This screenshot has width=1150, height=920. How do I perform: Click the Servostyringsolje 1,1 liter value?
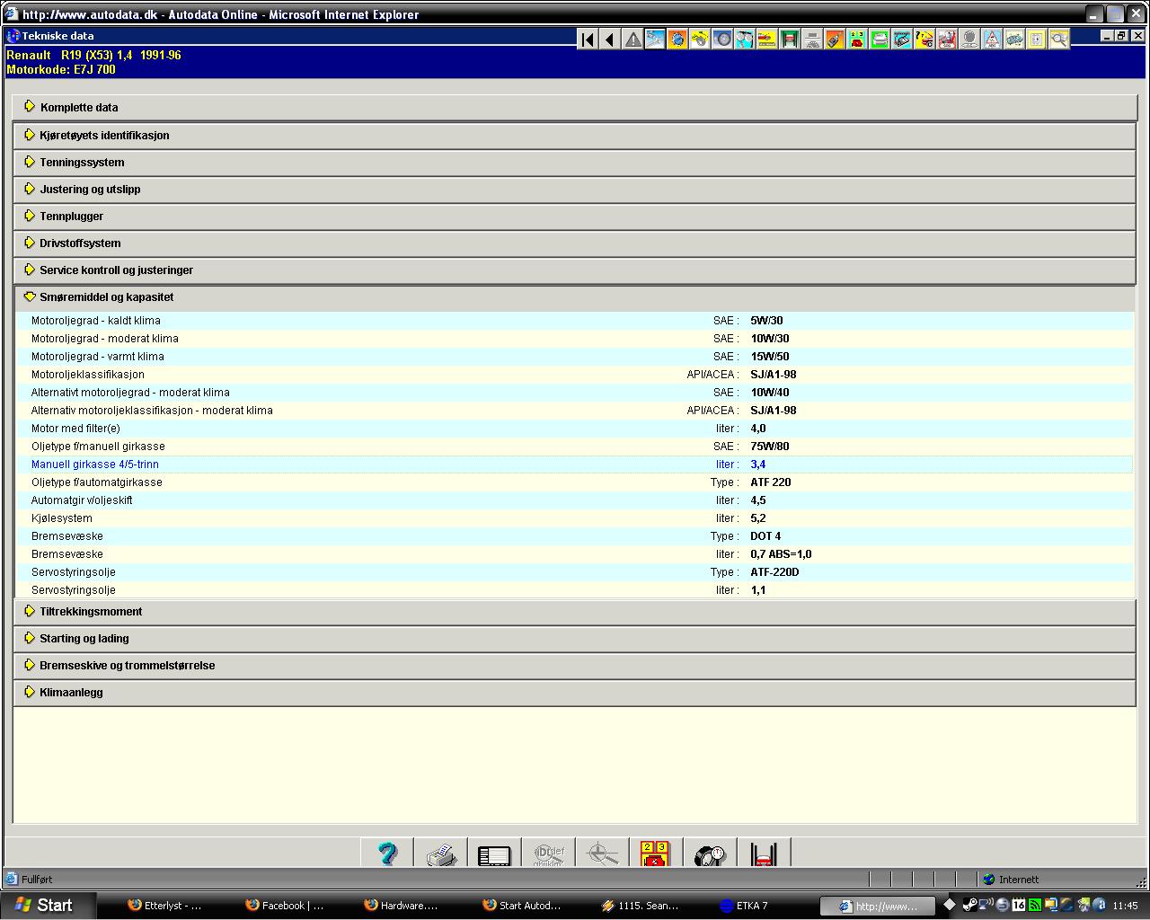click(758, 590)
